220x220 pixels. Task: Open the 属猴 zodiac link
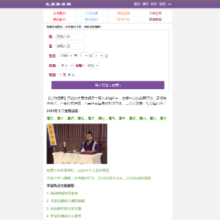(x=132, y=119)
